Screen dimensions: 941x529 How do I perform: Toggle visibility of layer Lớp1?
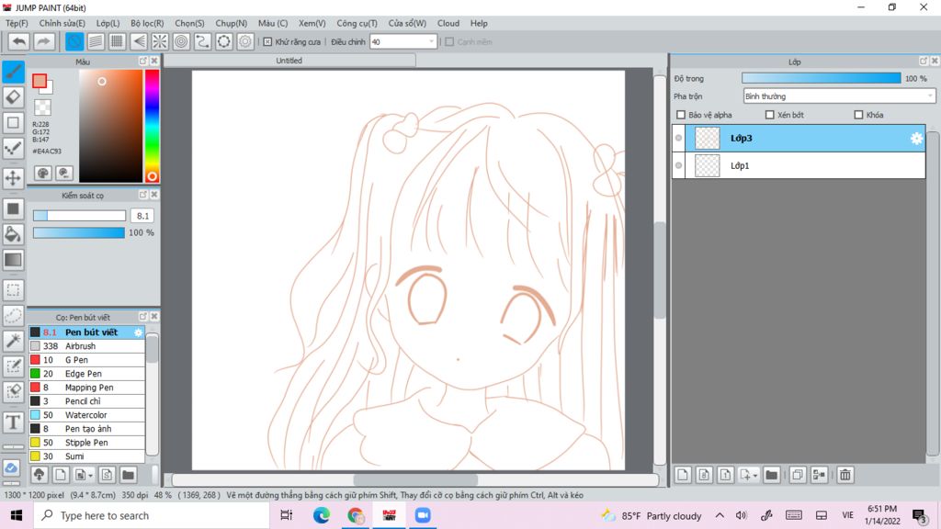click(679, 165)
